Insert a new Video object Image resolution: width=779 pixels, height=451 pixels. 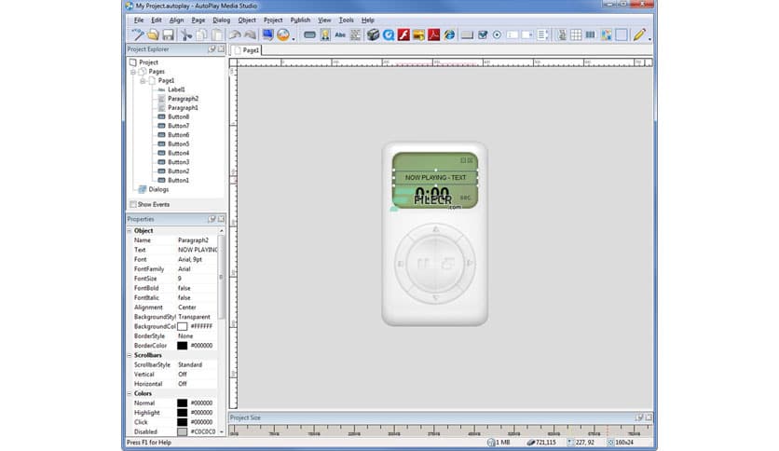point(373,34)
